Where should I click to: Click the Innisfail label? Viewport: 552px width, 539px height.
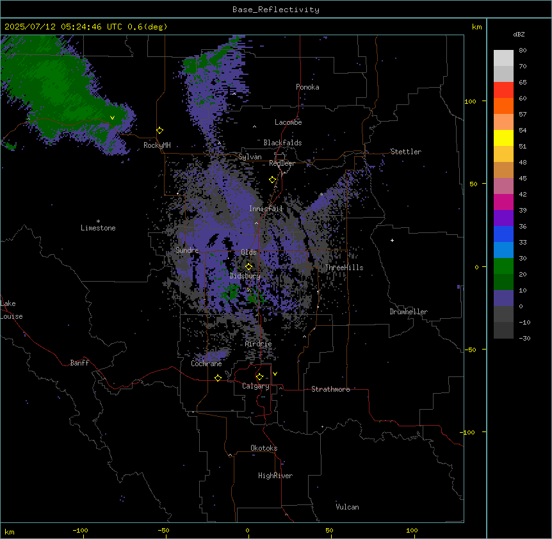pos(266,209)
